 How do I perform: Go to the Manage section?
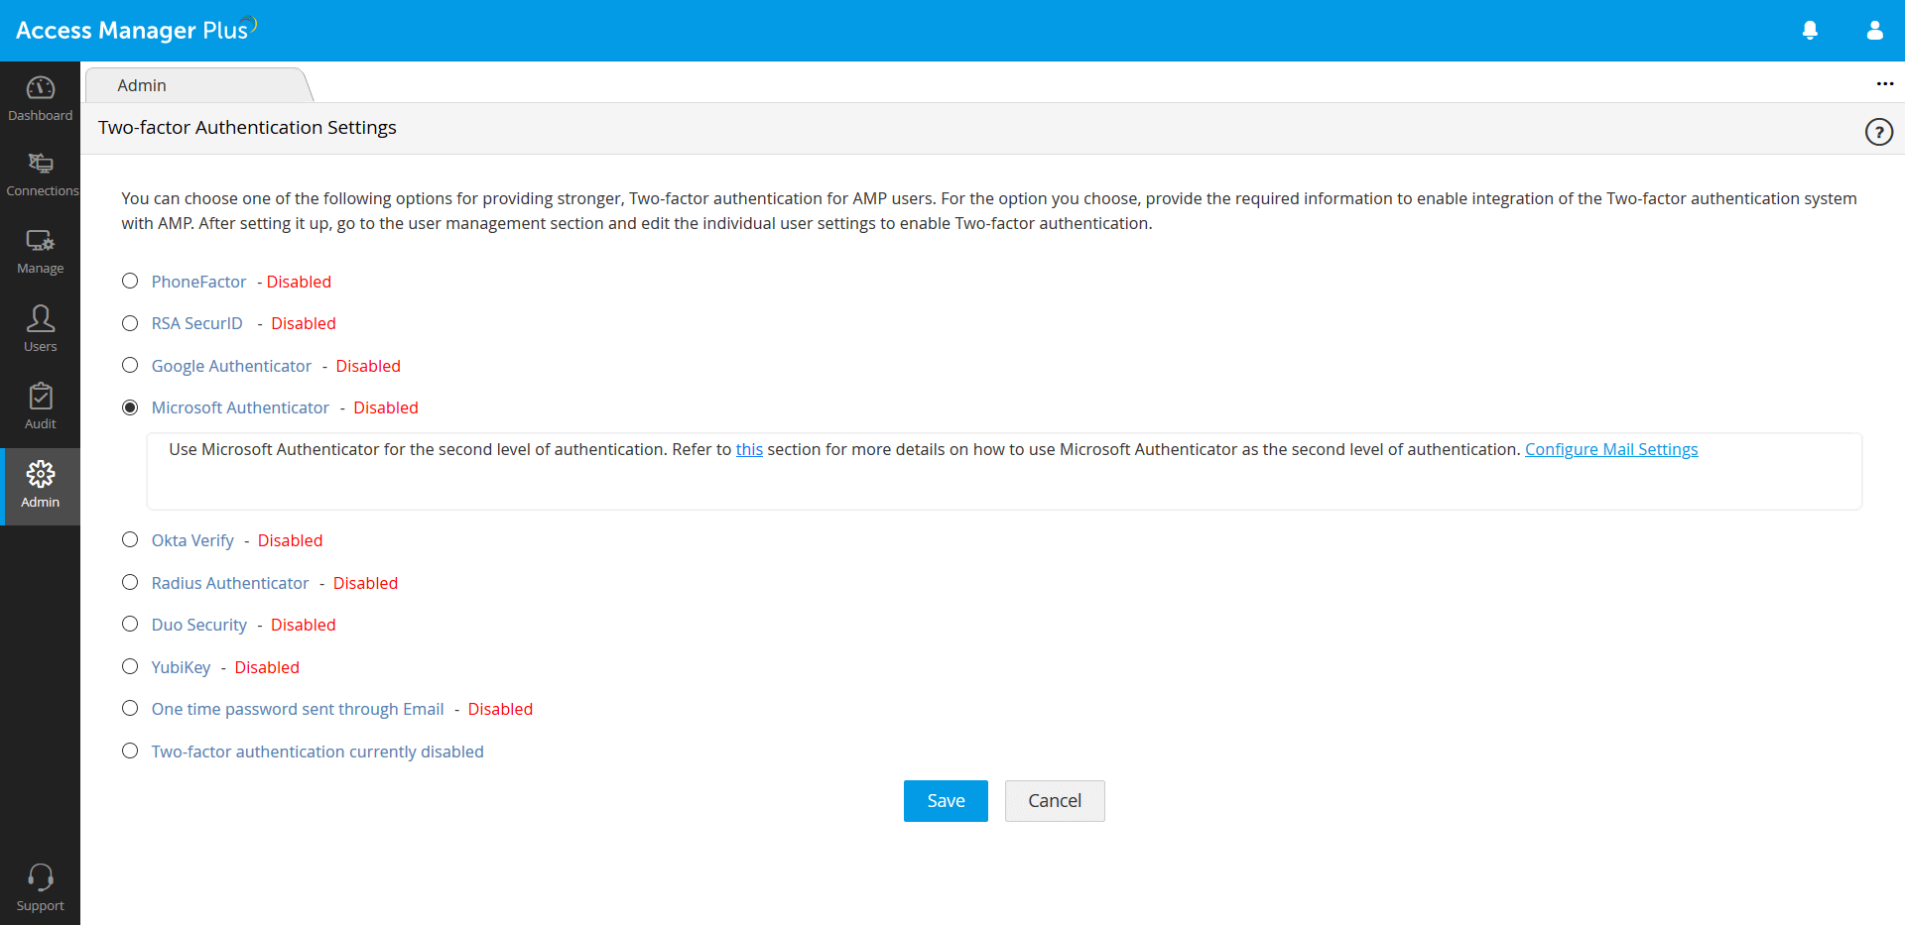point(40,253)
